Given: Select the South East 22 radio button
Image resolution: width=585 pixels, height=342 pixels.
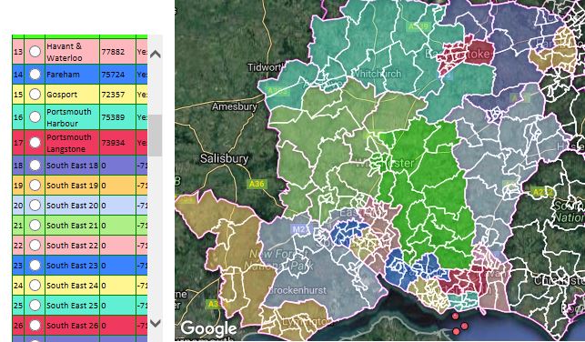Looking at the screenshot, I should click(35, 246).
